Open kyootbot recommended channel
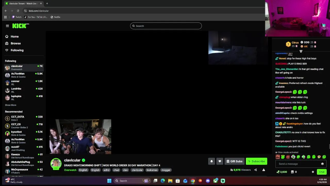The image size is (330, 186). tap(24, 133)
